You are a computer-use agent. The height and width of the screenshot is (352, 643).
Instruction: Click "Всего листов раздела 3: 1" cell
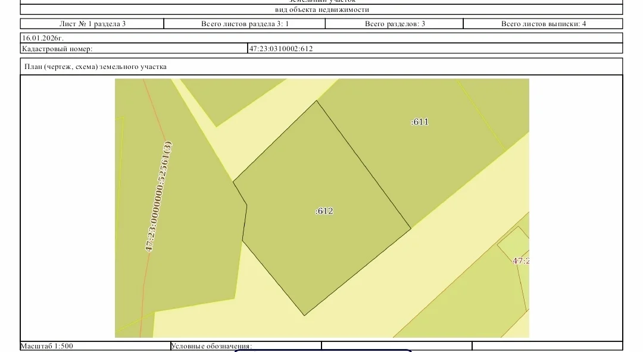tap(245, 24)
